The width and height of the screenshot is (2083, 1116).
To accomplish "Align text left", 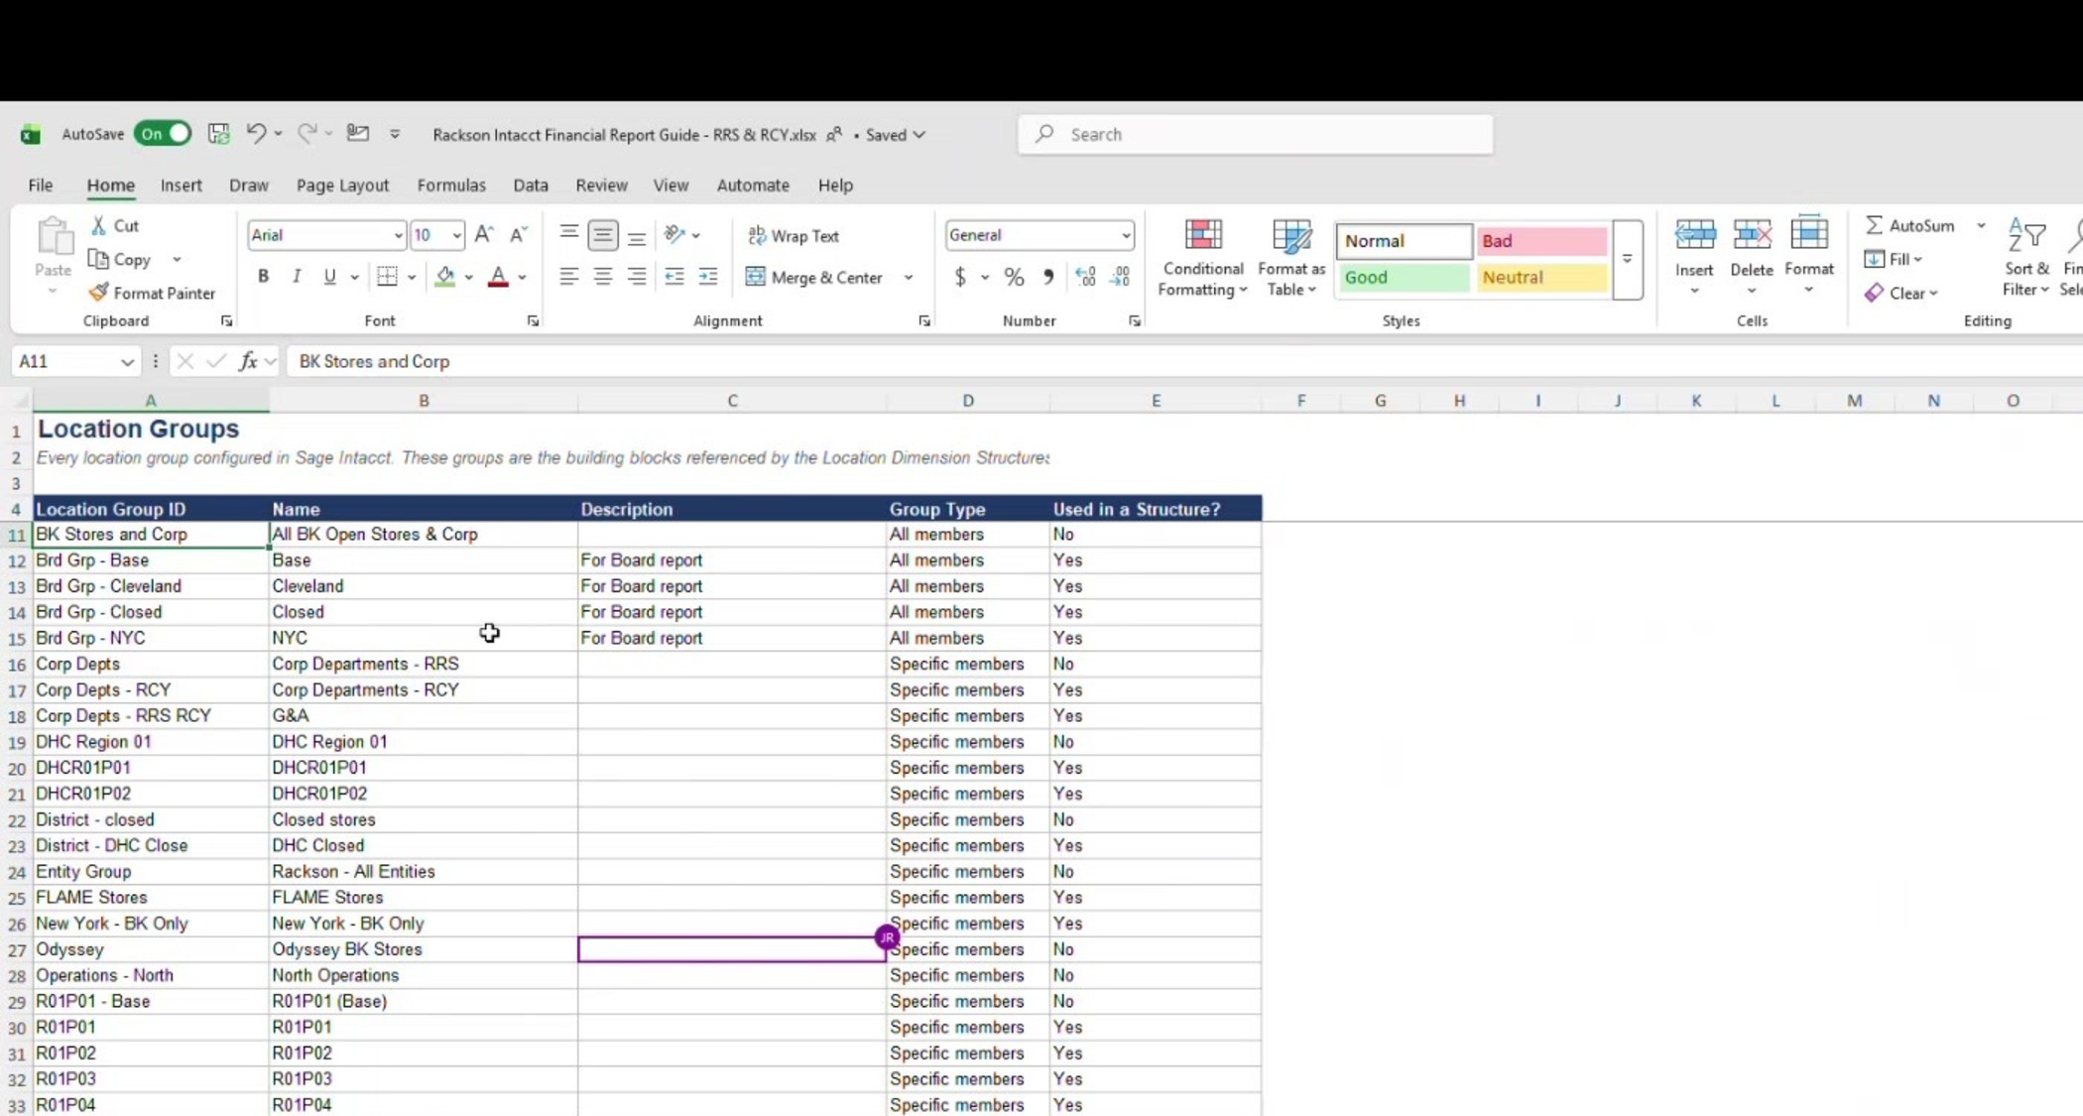I will coord(568,277).
